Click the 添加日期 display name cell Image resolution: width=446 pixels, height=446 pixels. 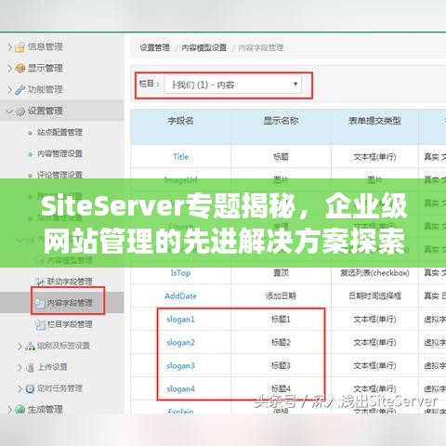tap(281, 296)
